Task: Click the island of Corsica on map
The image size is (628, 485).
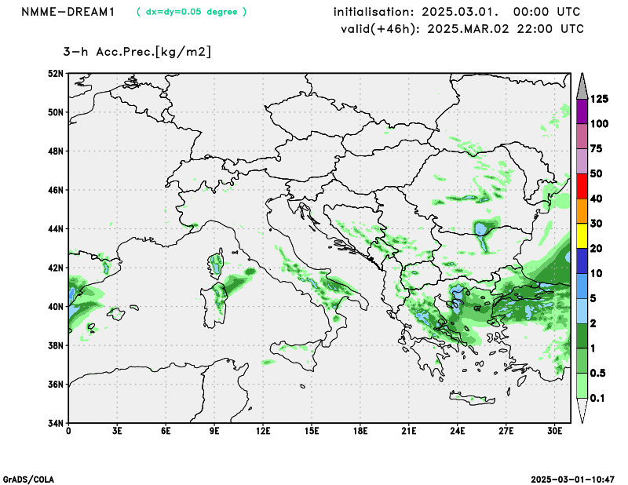Action: [217, 264]
